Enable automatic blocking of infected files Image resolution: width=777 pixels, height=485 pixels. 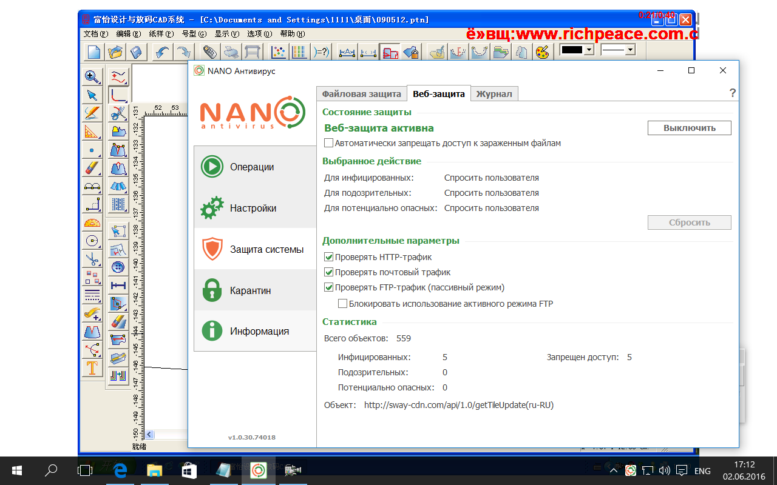coord(329,144)
